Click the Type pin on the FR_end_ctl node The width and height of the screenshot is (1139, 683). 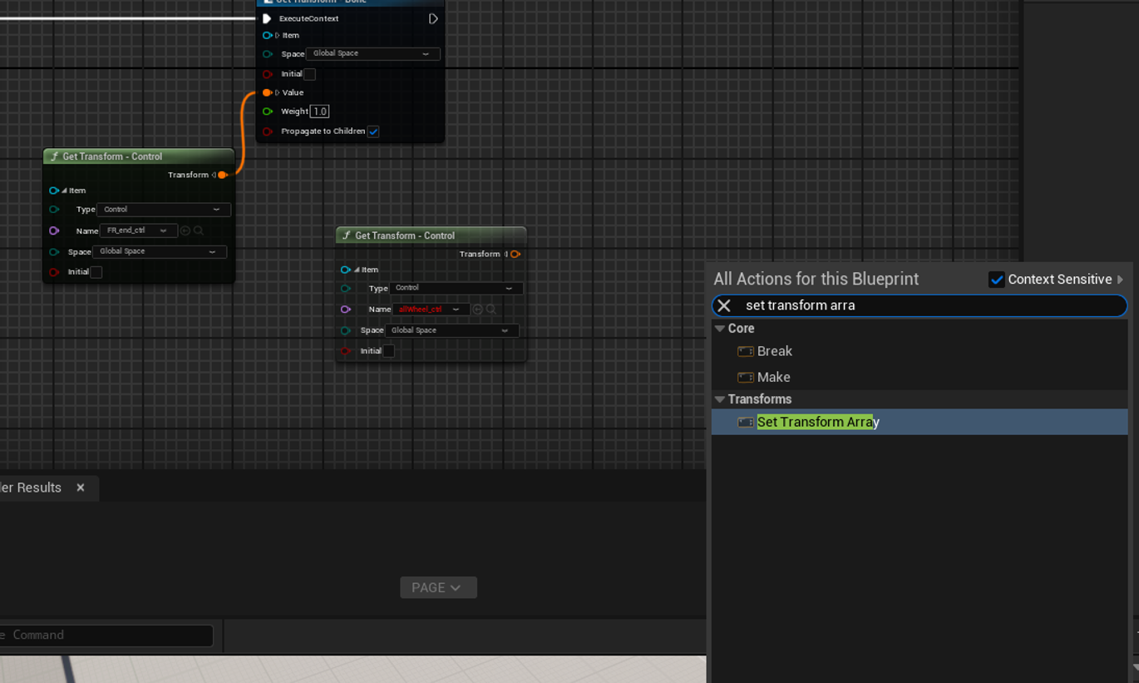click(54, 210)
